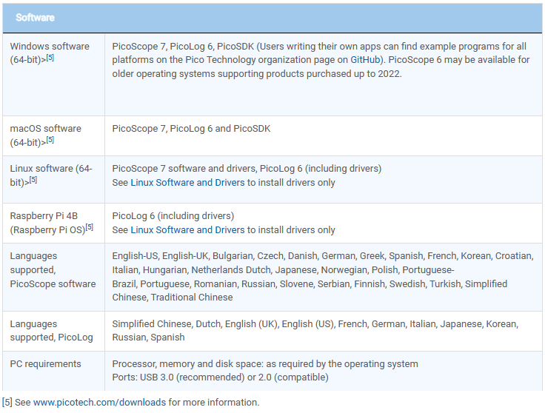Click the Windows software row label
Image resolution: width=545 pixels, height=413 pixels.
click(49, 46)
